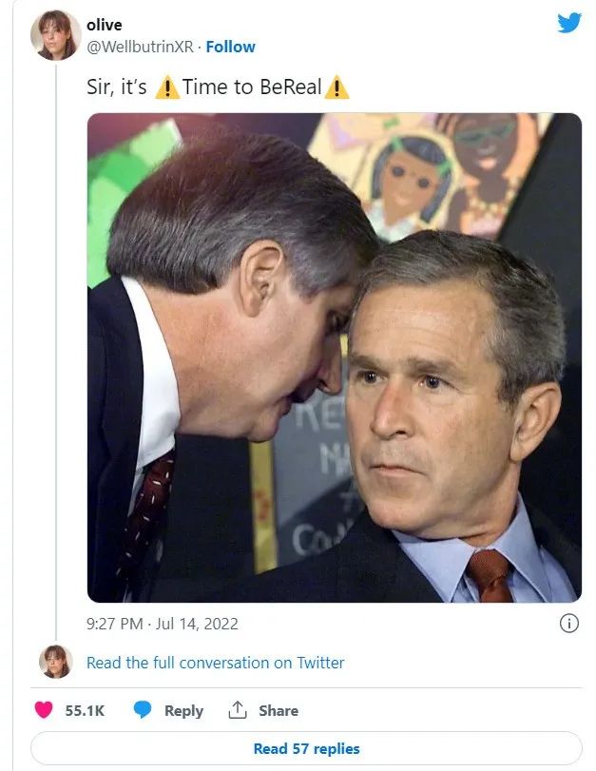Click the @WellbutrinXR handle
The height and width of the screenshot is (771, 596).
(140, 47)
